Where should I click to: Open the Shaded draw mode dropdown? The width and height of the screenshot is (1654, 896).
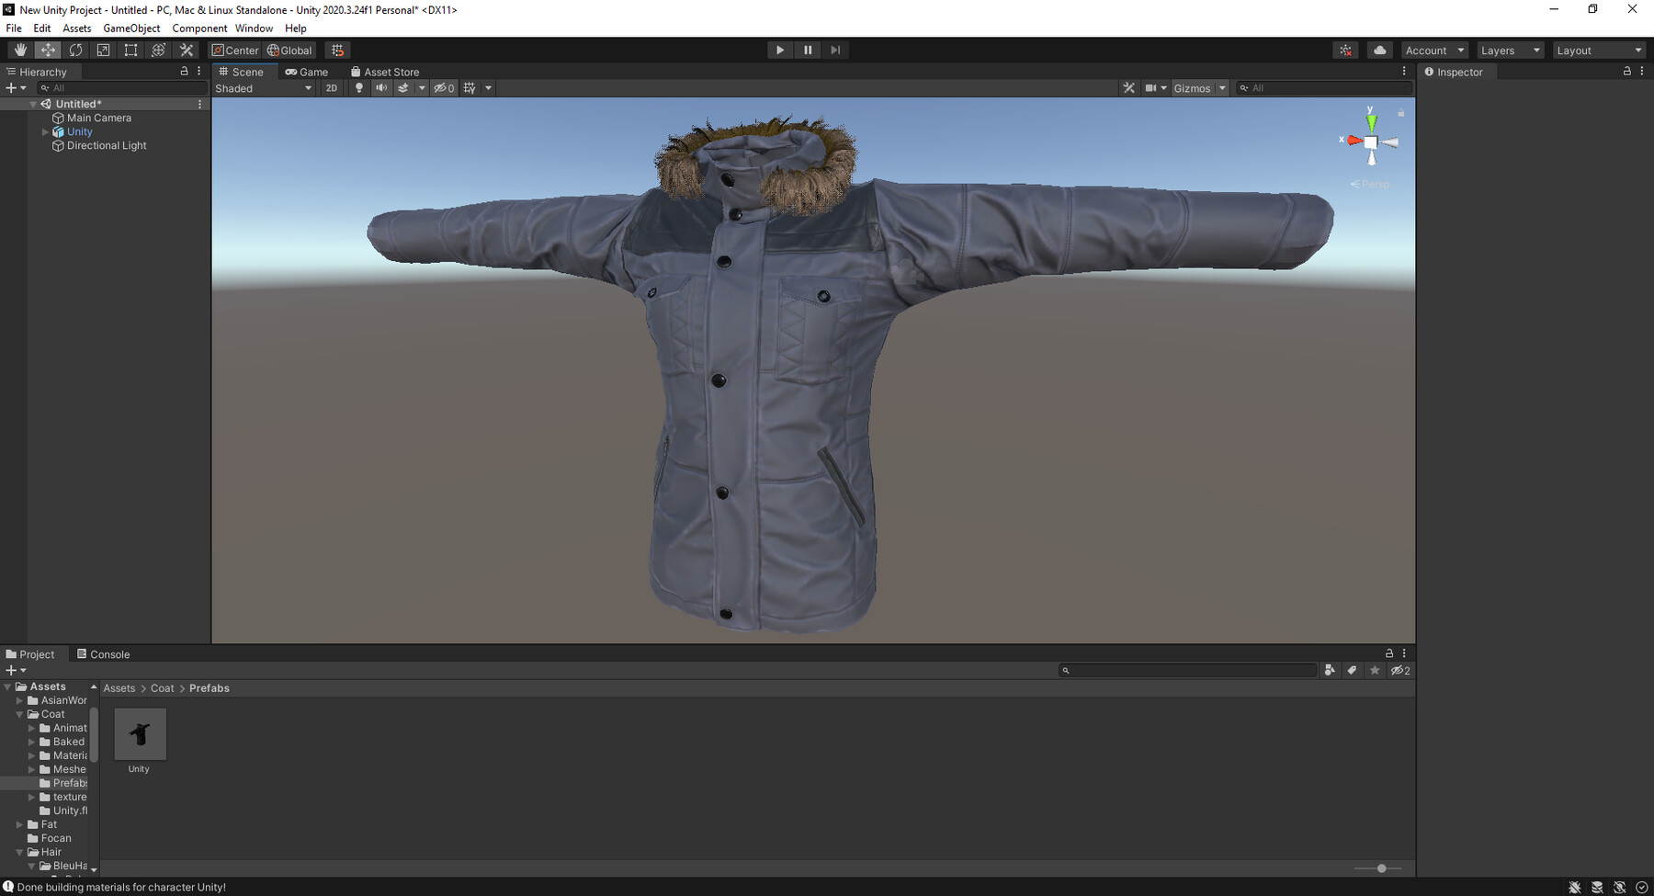[x=263, y=87]
